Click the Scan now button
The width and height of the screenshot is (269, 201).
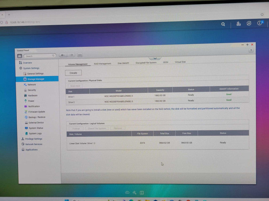[75, 86]
